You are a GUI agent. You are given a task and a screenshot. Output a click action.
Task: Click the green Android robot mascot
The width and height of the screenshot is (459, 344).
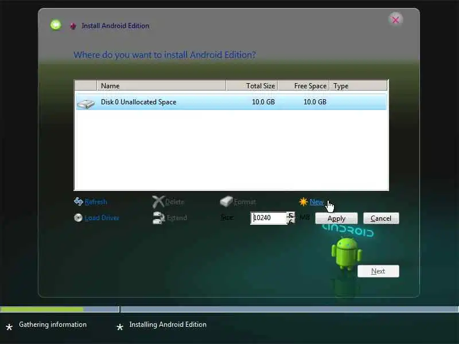pos(347,253)
